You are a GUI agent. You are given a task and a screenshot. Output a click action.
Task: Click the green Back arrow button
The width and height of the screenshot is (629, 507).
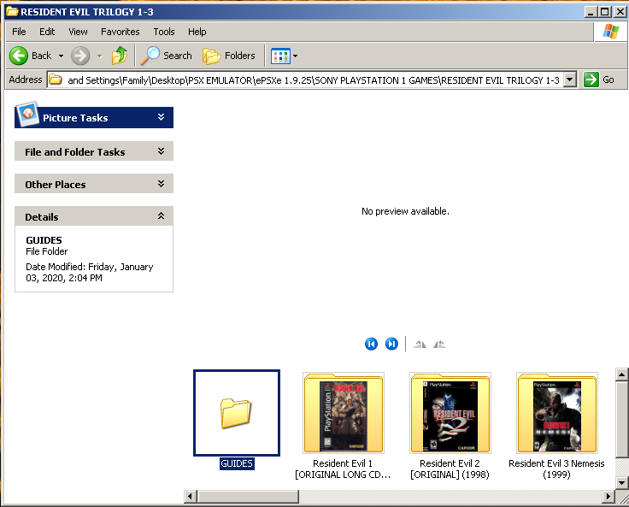[x=19, y=56]
